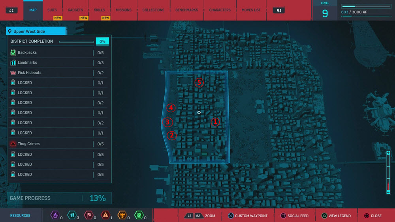Viewport: 395px width, 222px height.
Task: Click the map zoom level slider
Action: click(x=388, y=172)
